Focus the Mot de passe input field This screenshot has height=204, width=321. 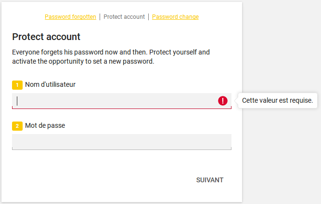click(121, 142)
